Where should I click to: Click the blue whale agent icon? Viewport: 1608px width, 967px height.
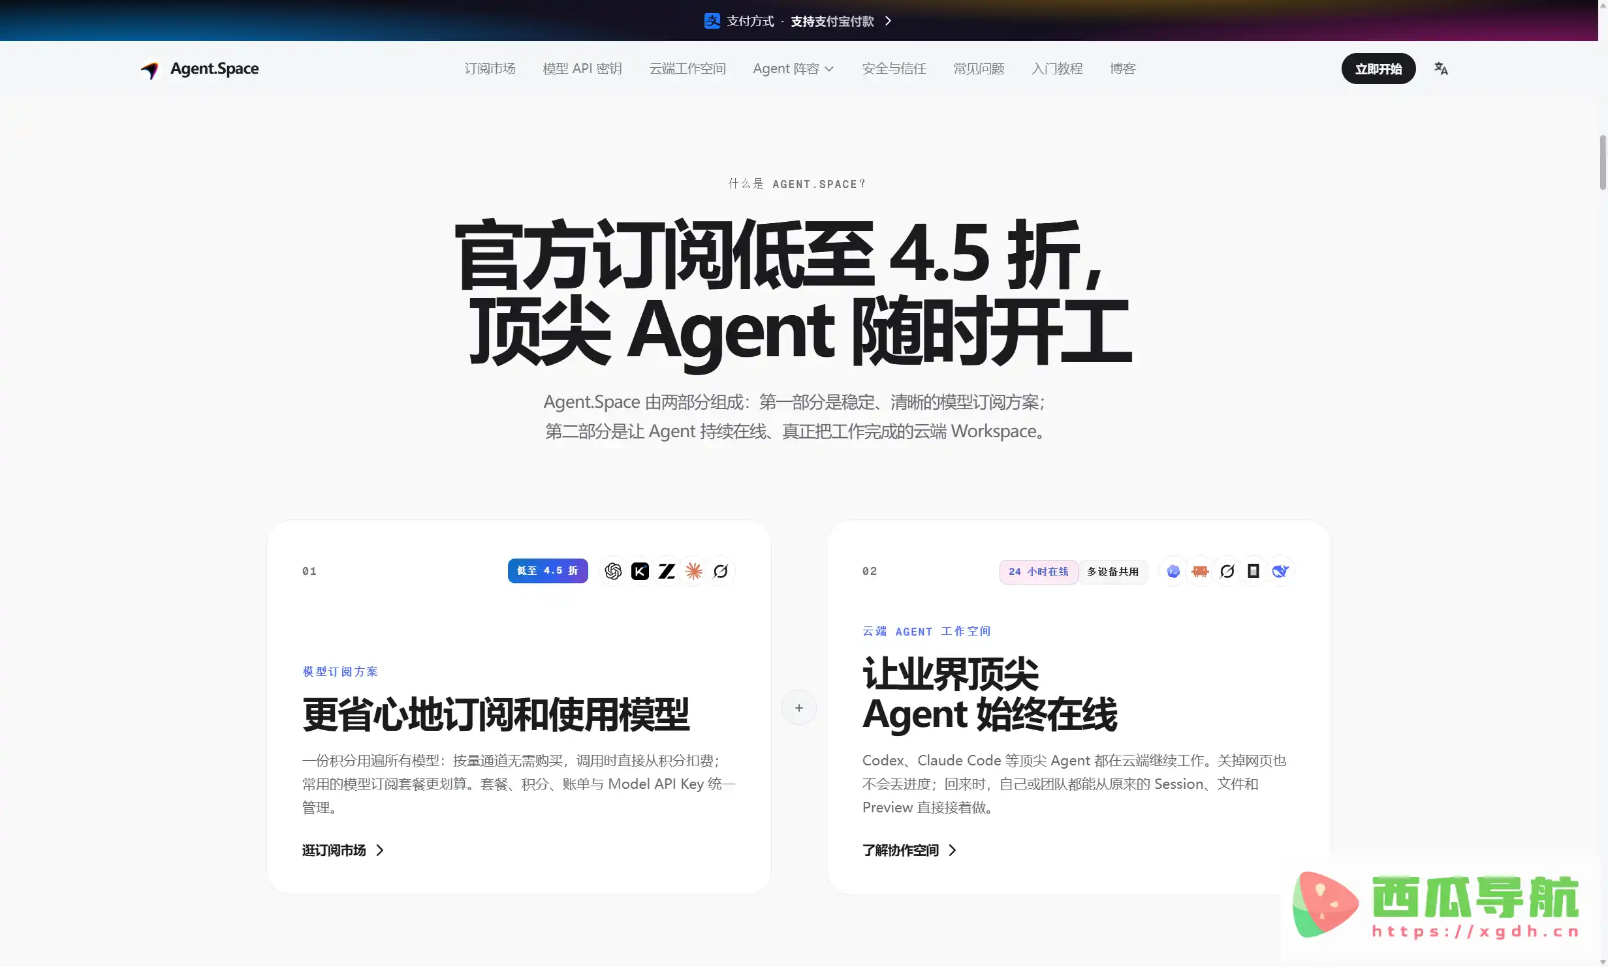(1280, 572)
